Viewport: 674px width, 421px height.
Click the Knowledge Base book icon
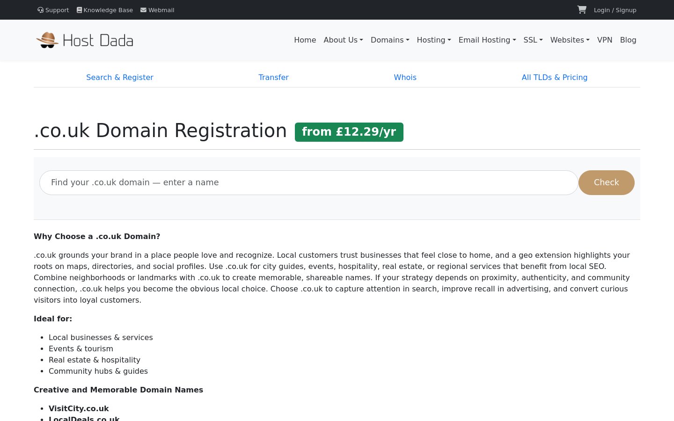80,10
